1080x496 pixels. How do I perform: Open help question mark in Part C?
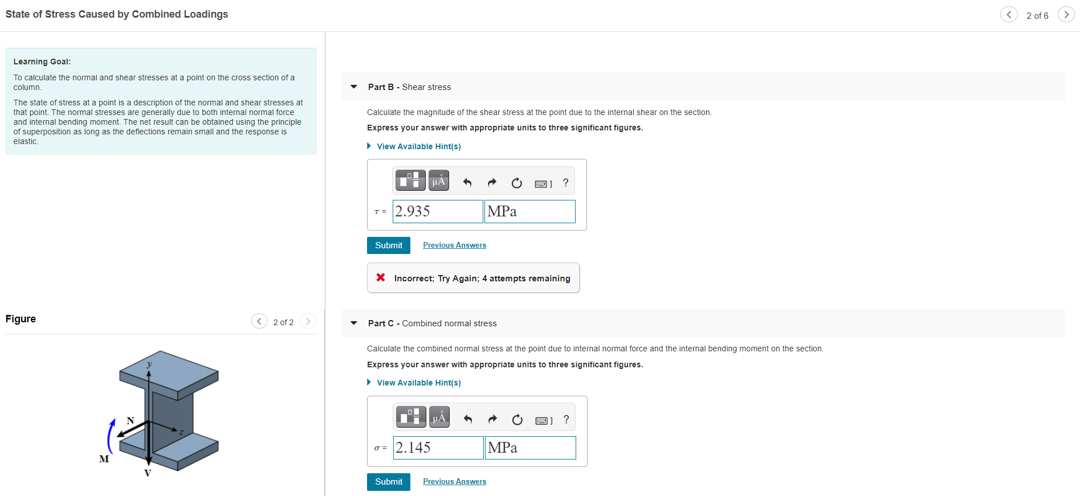[566, 419]
